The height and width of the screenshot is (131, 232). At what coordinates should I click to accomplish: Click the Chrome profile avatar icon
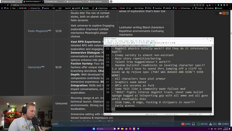point(227,5)
